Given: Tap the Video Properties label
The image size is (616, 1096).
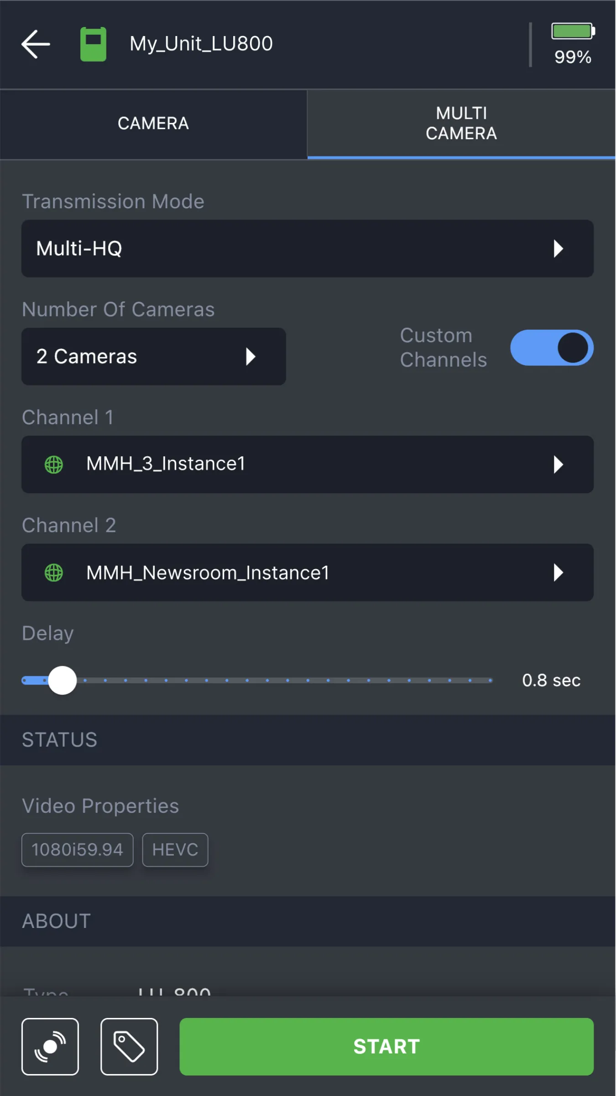Looking at the screenshot, I should pos(100,806).
